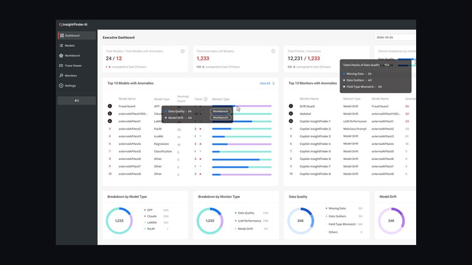Open the Fraud Guard model name

coord(127,106)
